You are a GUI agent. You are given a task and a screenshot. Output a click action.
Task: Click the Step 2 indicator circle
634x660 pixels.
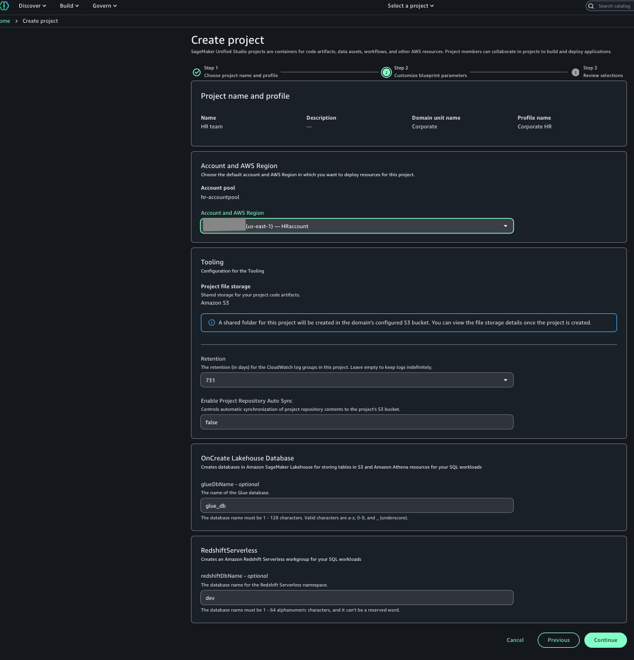(x=386, y=72)
